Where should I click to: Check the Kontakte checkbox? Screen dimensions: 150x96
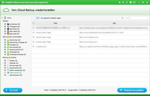(x=5, y=45)
